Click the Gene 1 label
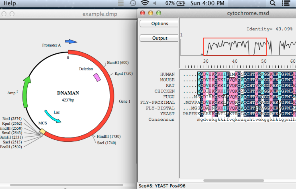The image size is (296, 189). pyautogui.click(x=124, y=101)
